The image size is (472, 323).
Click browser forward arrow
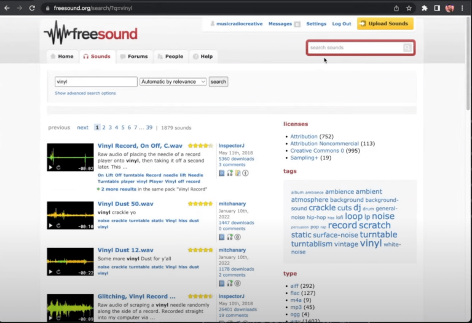(x=20, y=8)
